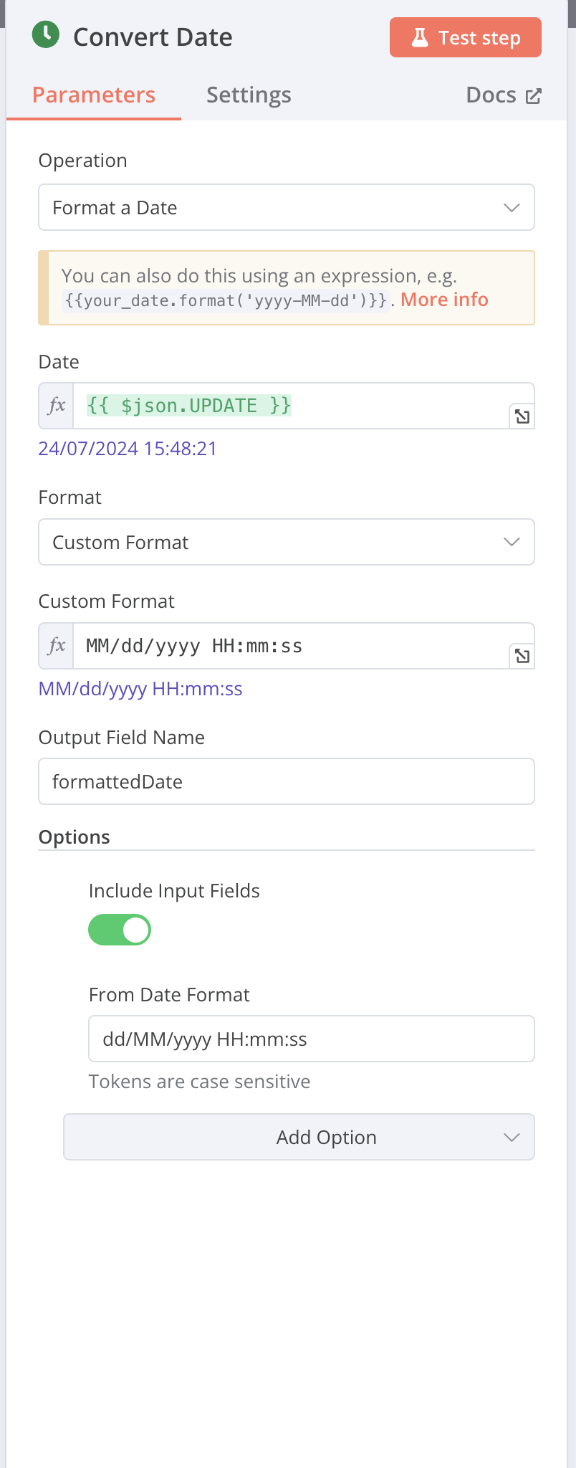Click the flask icon in Test step

(x=420, y=37)
